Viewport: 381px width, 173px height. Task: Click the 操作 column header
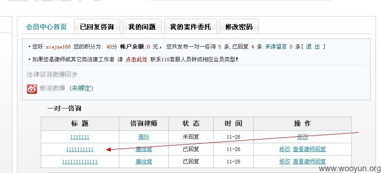click(302, 124)
